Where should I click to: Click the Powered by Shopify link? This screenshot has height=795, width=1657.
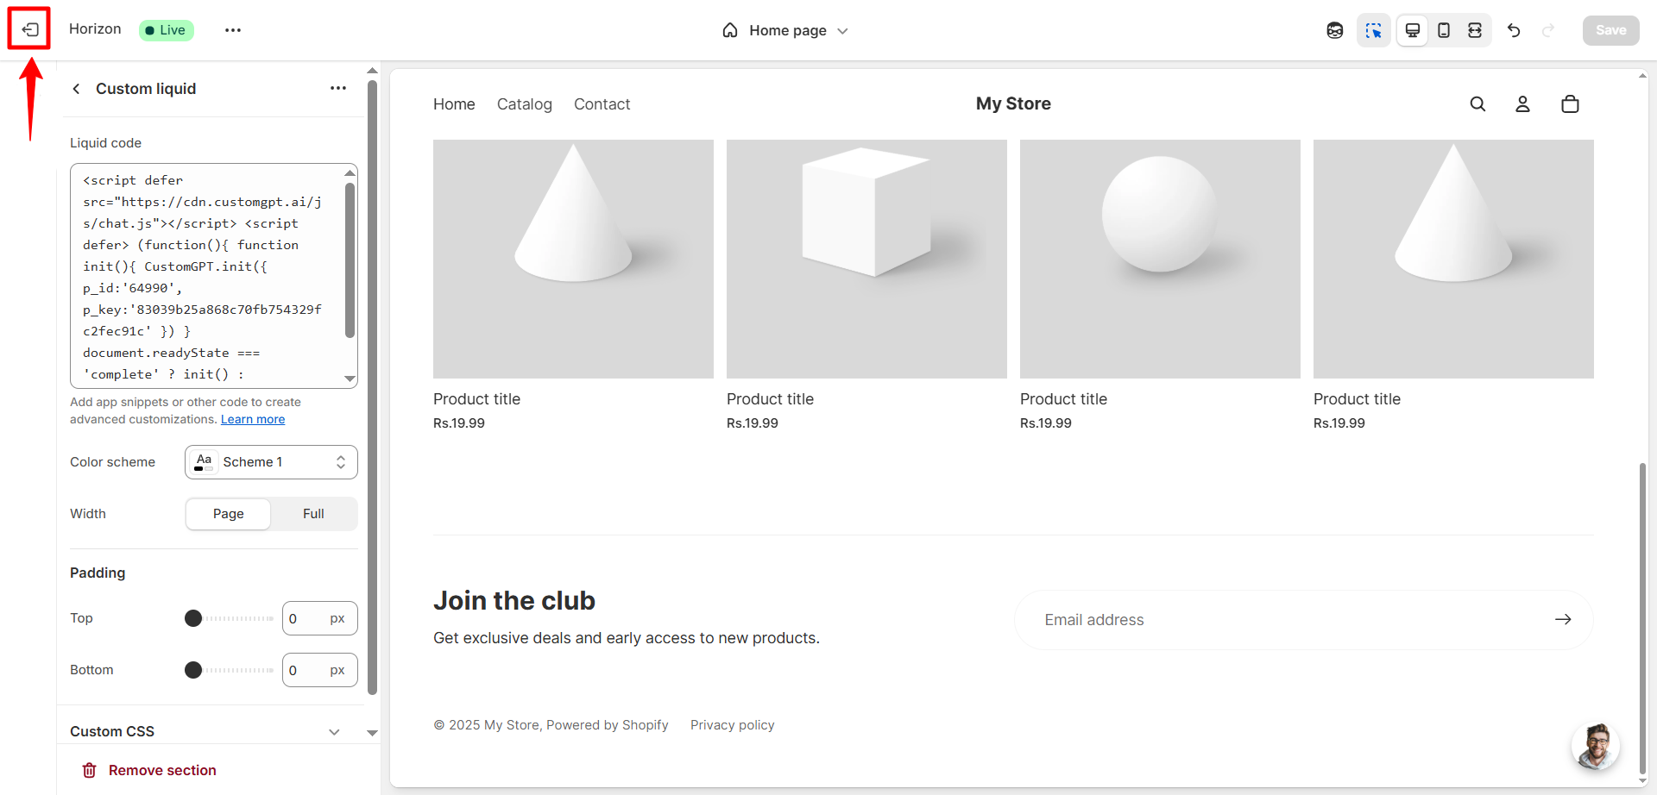(x=607, y=725)
